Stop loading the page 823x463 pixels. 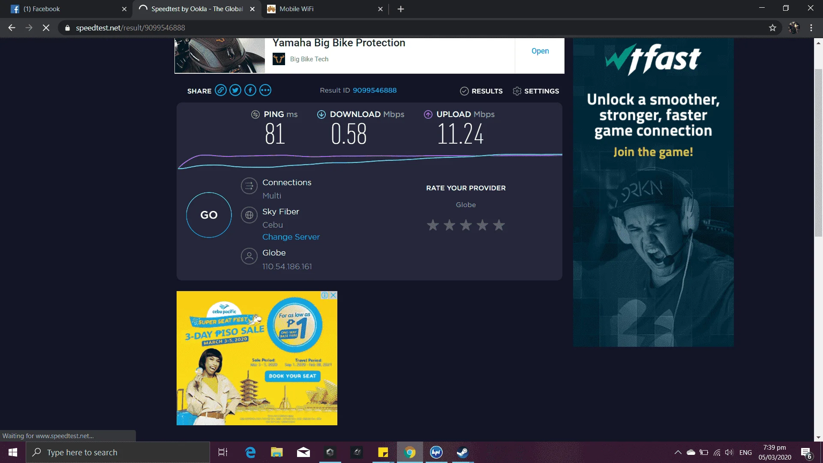click(x=46, y=28)
